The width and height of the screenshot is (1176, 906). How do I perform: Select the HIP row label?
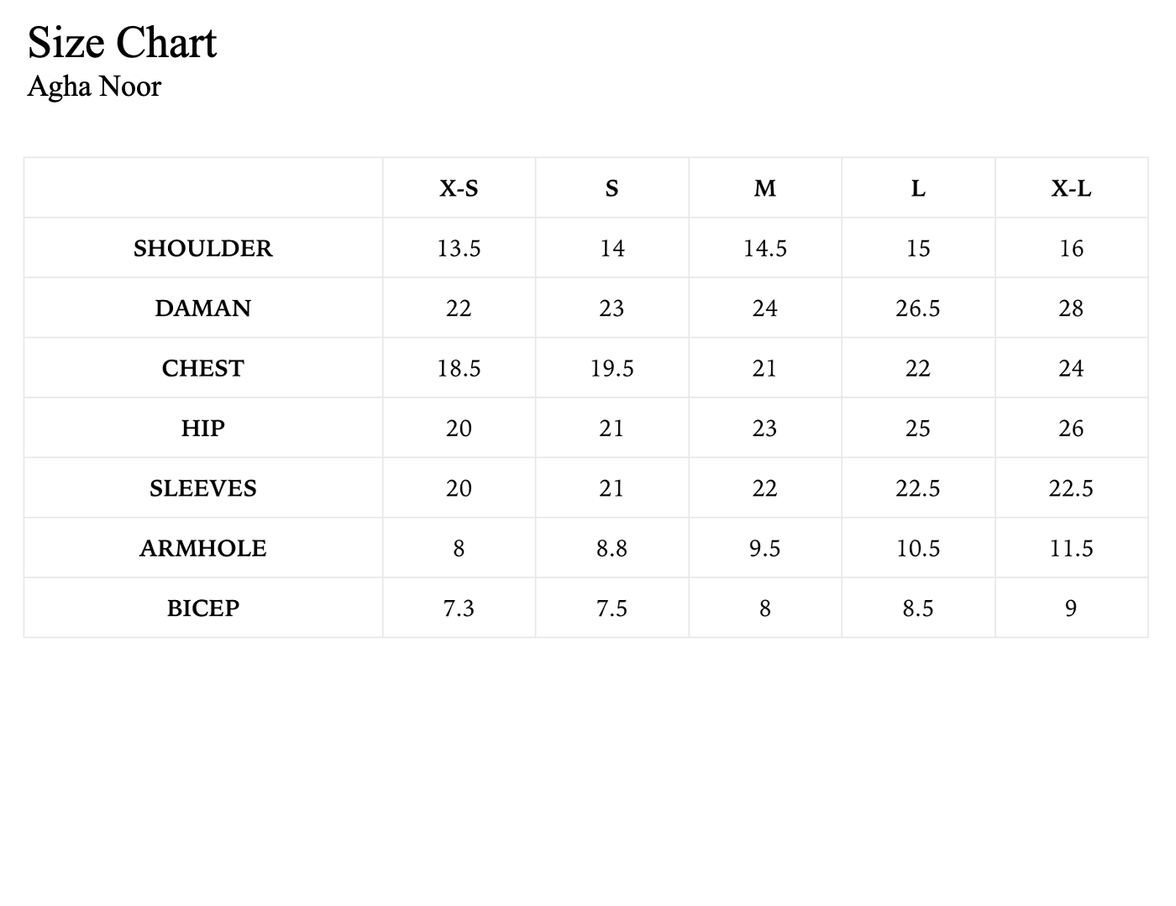203,428
